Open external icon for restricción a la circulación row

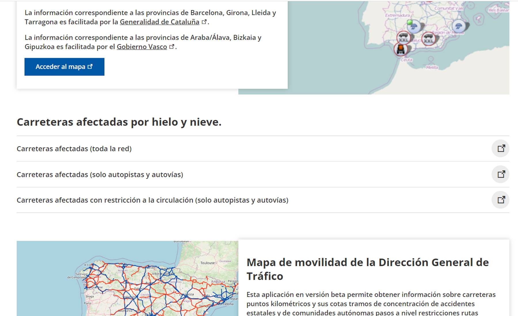click(500, 200)
